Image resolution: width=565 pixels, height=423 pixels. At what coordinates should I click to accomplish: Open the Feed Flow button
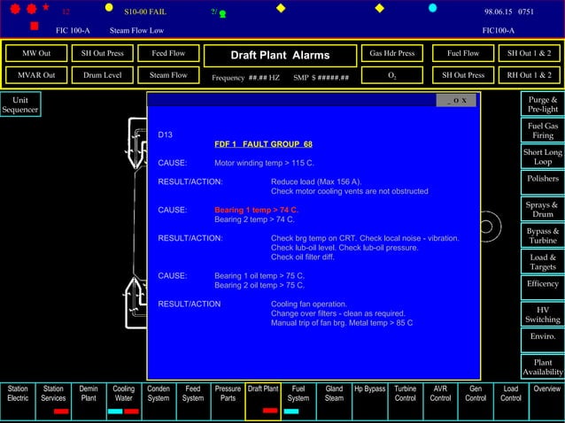(168, 53)
